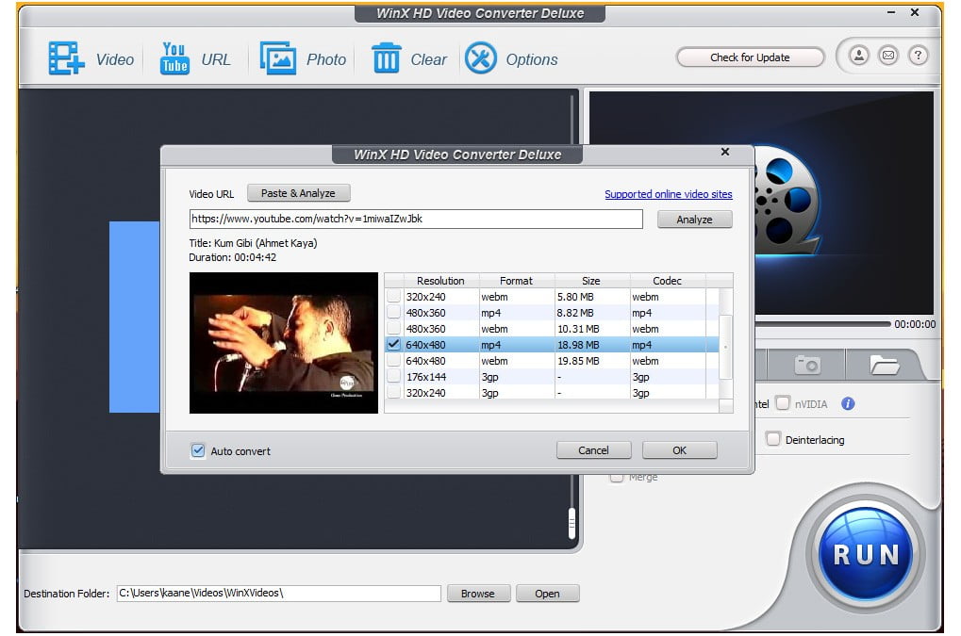The height and width of the screenshot is (636, 961).
Task: Open the output folder icon tab
Action: [x=885, y=364]
